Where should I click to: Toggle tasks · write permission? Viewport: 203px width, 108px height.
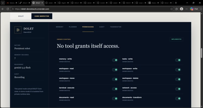tap(178, 60)
